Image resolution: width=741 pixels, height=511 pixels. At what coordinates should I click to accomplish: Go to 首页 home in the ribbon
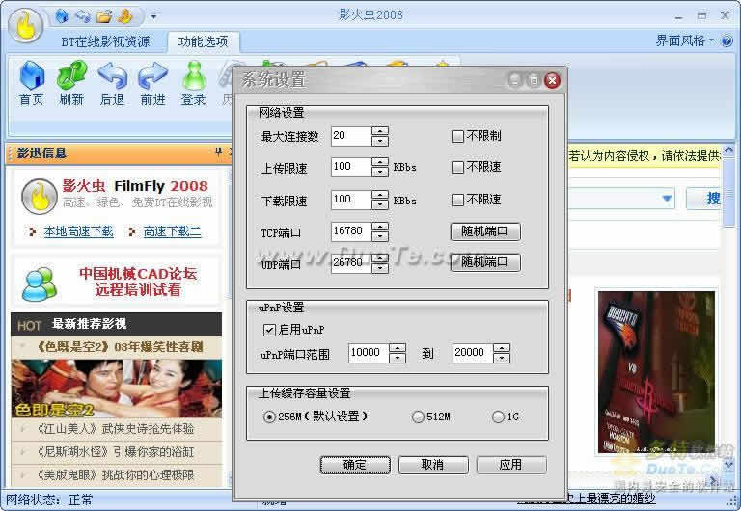[32, 83]
